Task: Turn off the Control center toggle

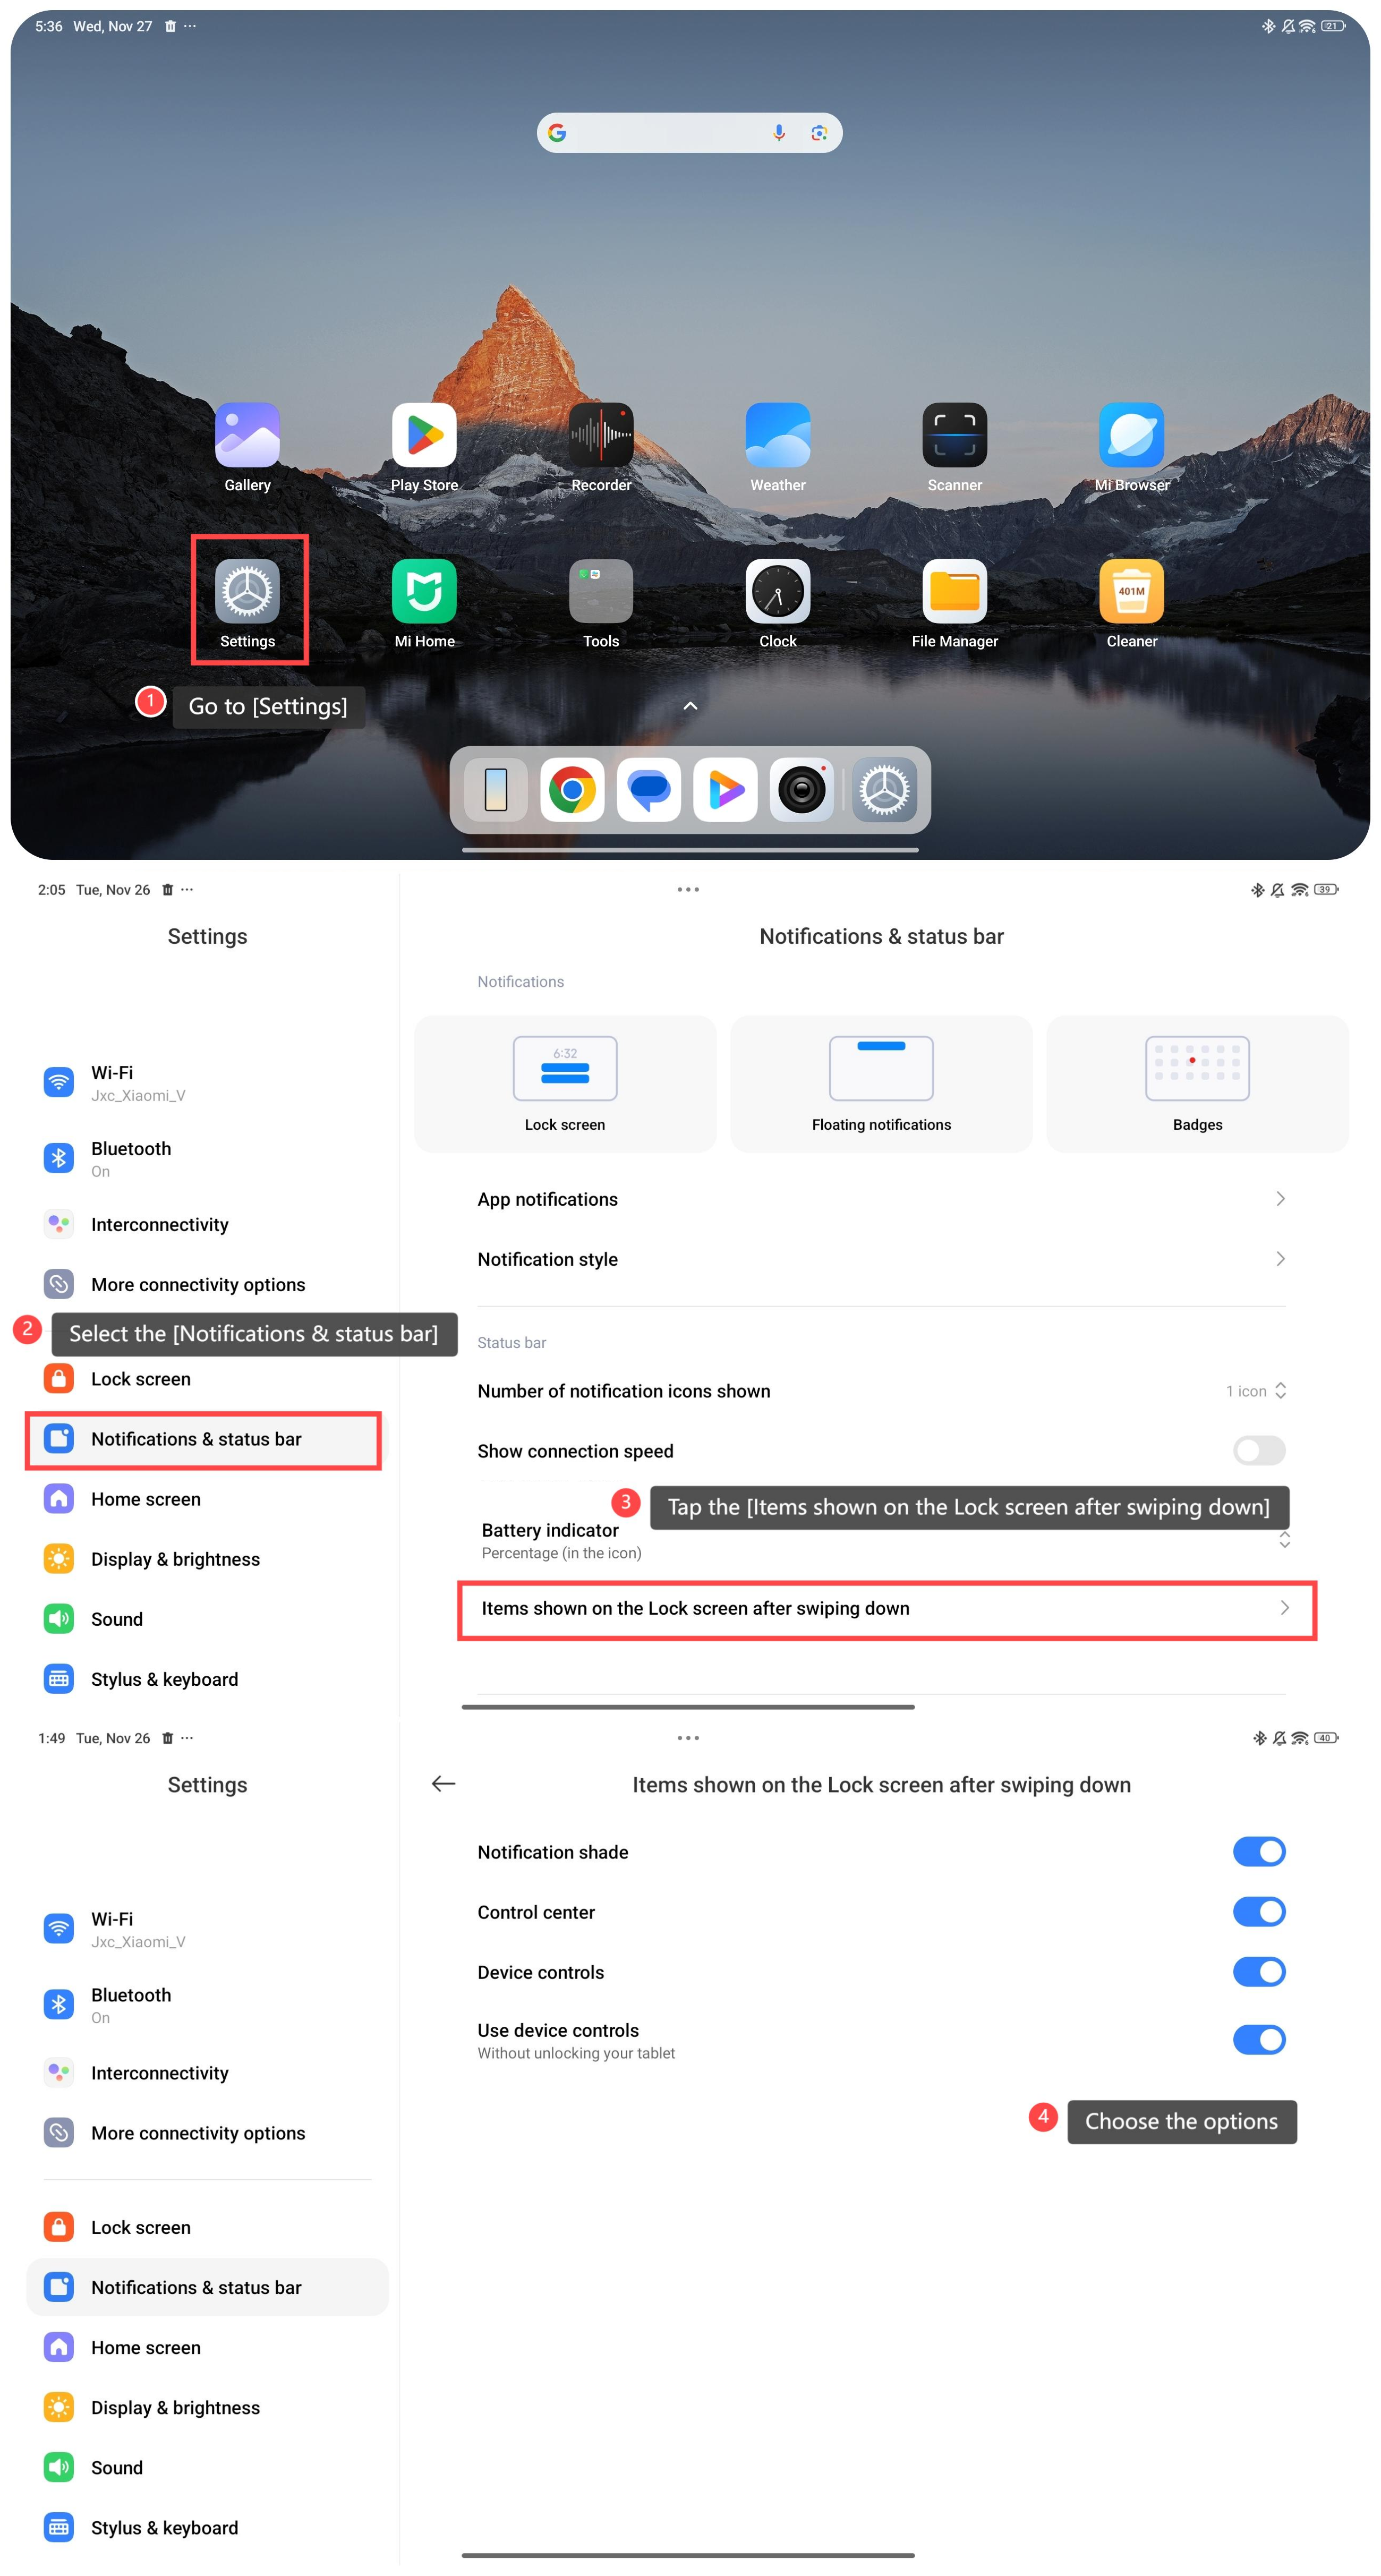Action: pos(1258,1911)
